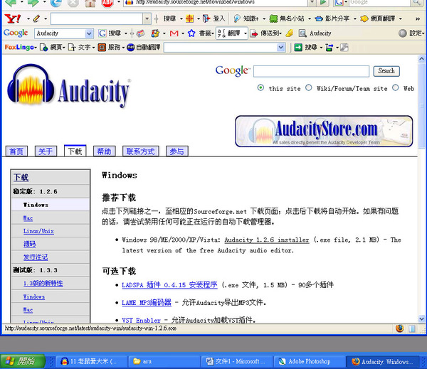Click 傳送到 send-to icon
Screen dimensions: 427x369
click(x=254, y=33)
